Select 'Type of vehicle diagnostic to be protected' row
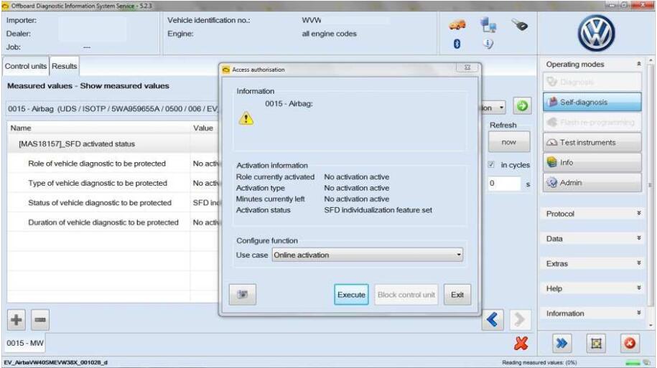This screenshot has width=657, height=368. pos(113,183)
